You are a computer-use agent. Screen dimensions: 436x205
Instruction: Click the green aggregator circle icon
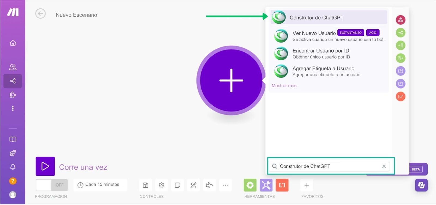click(401, 45)
